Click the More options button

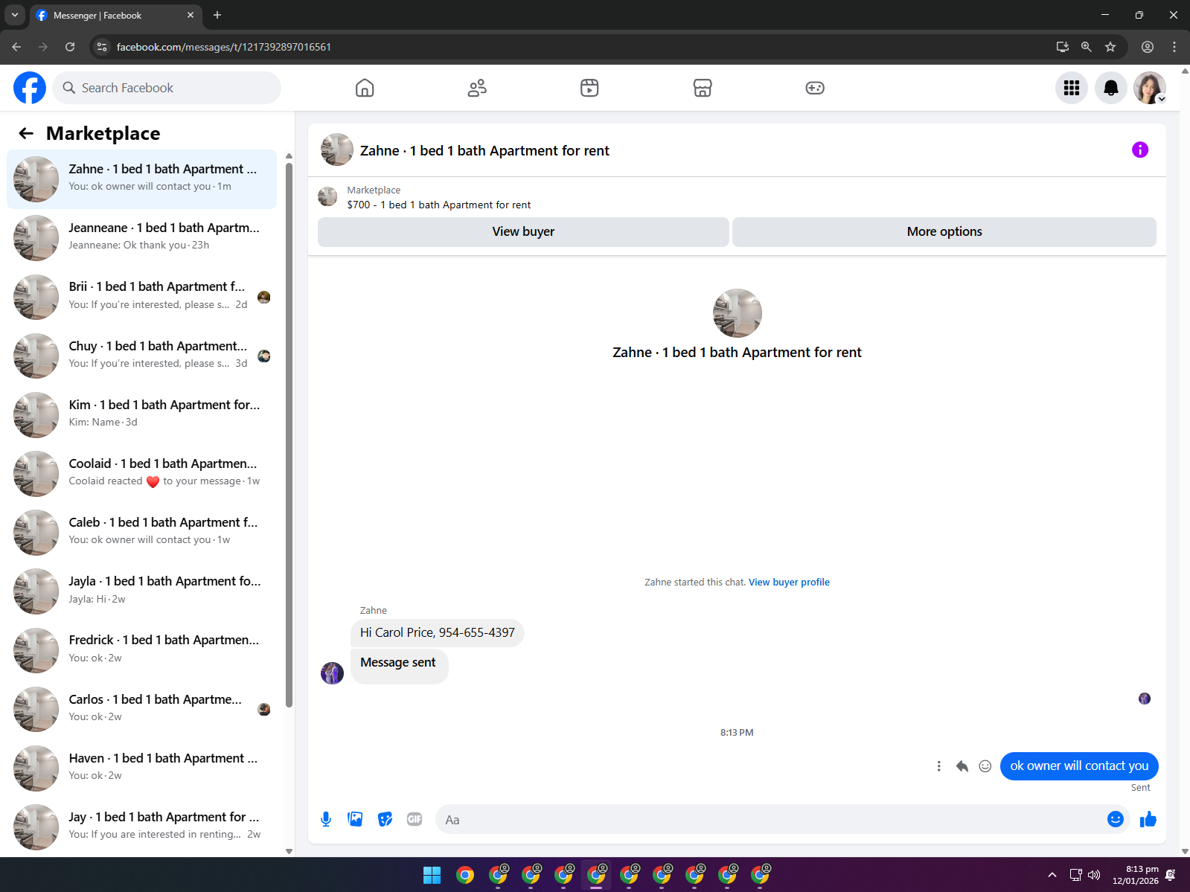click(944, 231)
